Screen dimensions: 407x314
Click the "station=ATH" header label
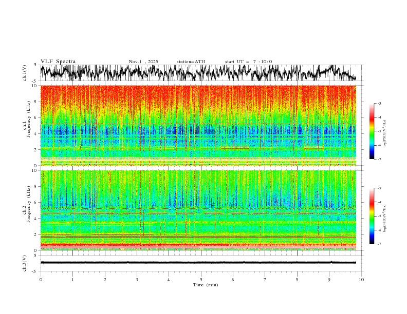click(191, 62)
